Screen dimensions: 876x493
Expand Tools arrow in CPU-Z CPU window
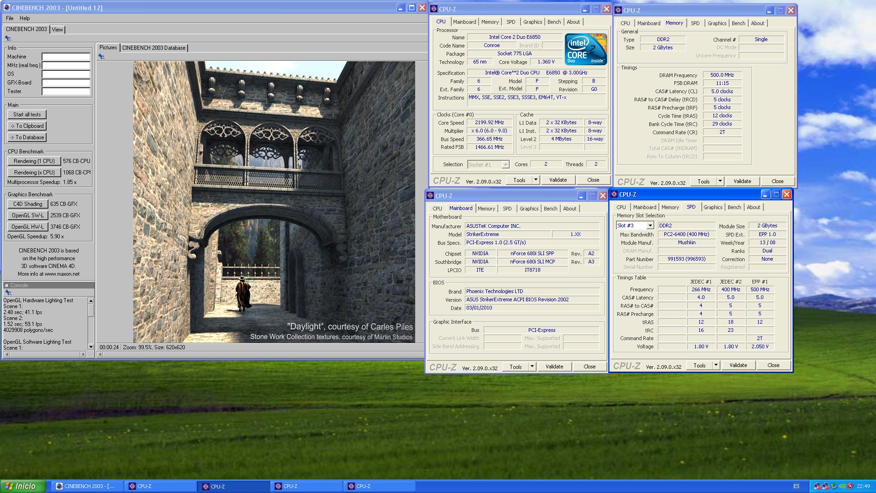pyautogui.click(x=536, y=180)
